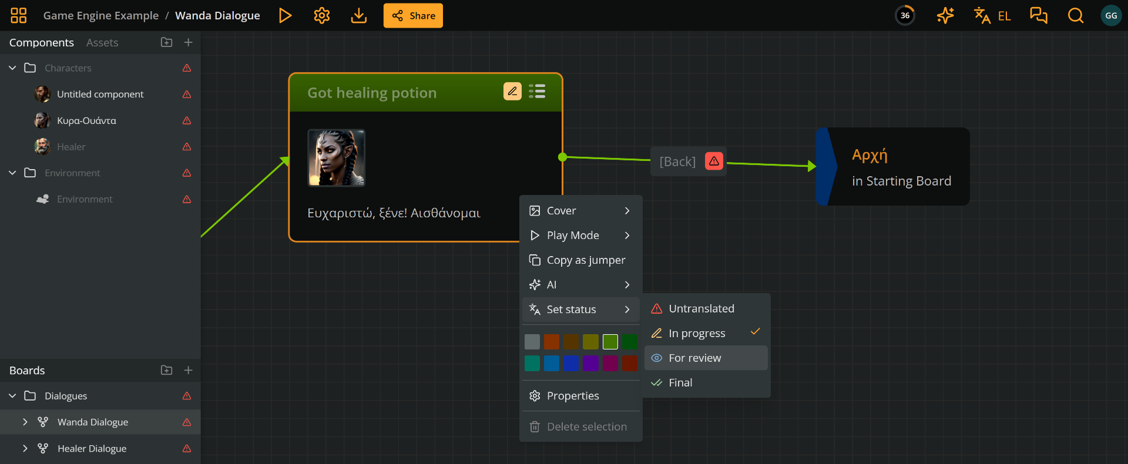Mark status as Final
This screenshot has height=464, width=1128.
(x=680, y=383)
